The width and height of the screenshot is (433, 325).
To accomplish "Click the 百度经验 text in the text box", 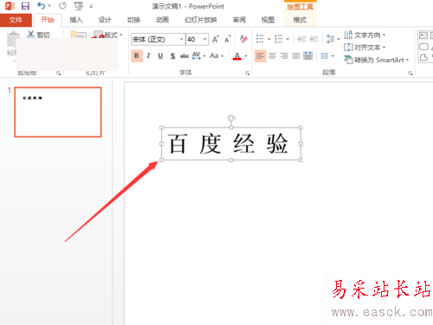I will (228, 144).
